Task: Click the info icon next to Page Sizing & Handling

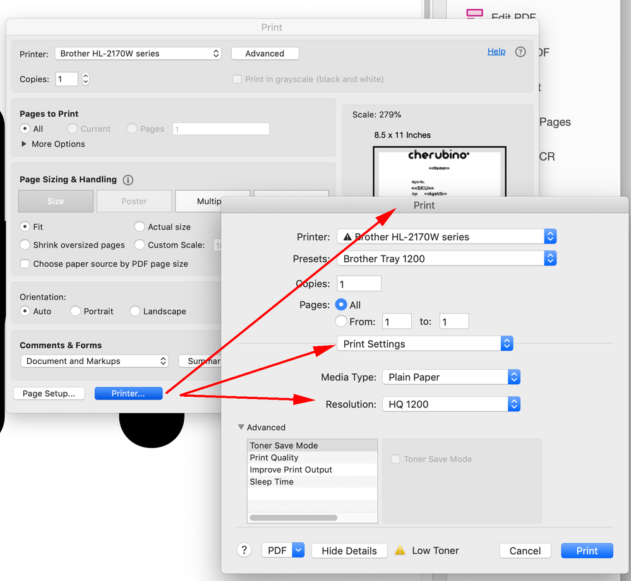Action: coord(128,180)
